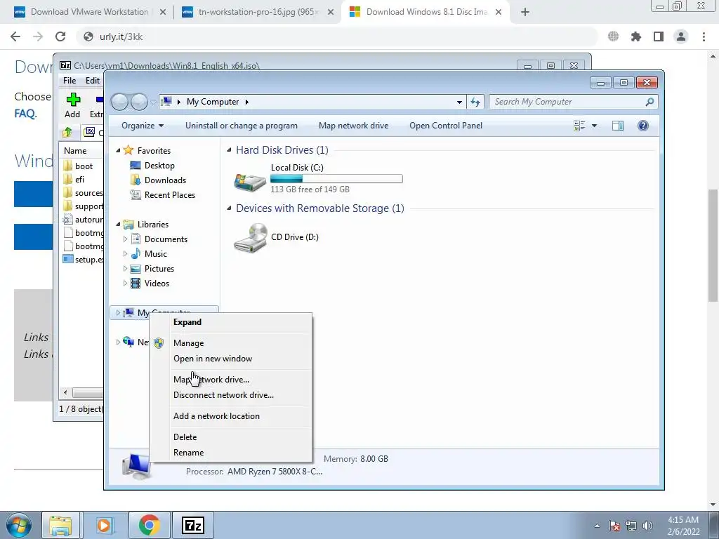Open Chrome side panel icon
The height and width of the screenshot is (539, 719).
point(659,36)
